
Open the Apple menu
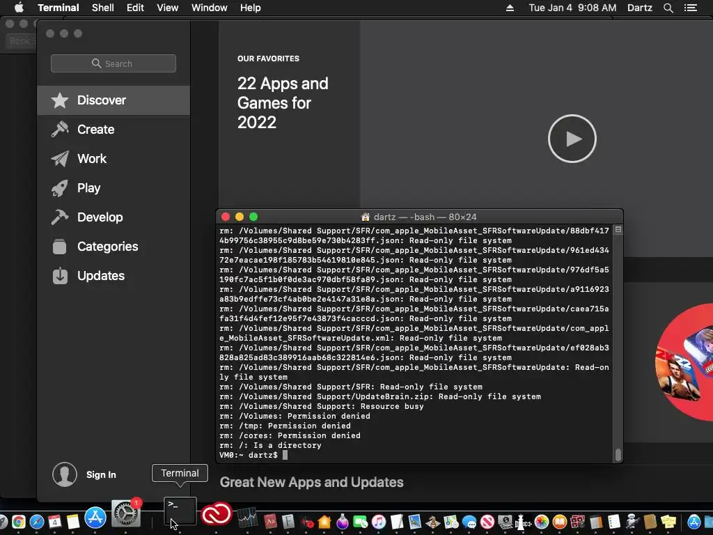pyautogui.click(x=19, y=8)
